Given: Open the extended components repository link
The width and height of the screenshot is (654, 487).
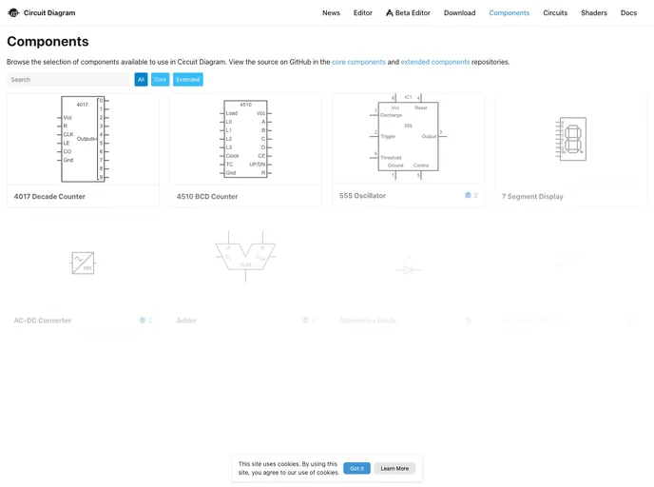Looking at the screenshot, I should coord(434,62).
